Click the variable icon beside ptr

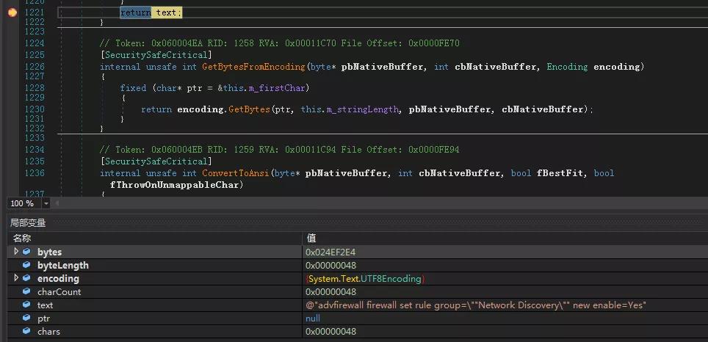27,318
